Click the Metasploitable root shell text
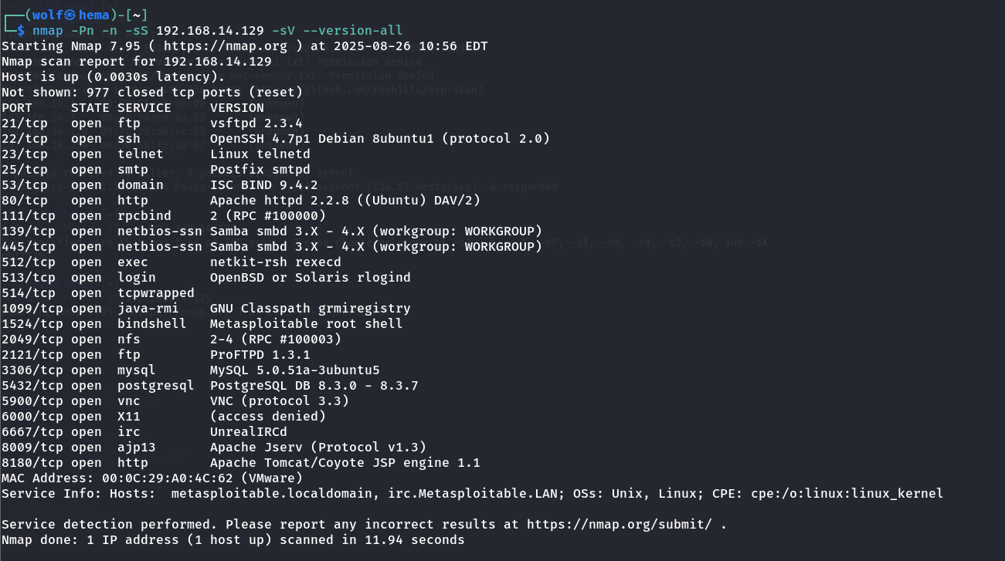This screenshot has width=1005, height=561. (306, 324)
